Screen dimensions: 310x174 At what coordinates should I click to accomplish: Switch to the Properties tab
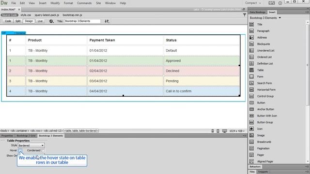pyautogui.click(x=7, y=136)
